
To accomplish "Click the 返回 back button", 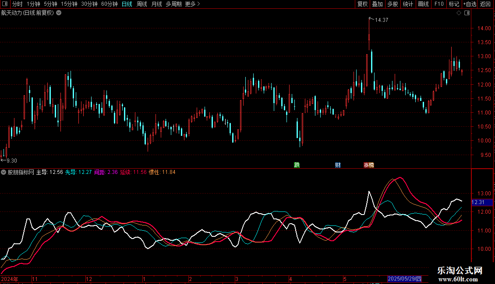I will (485, 4).
